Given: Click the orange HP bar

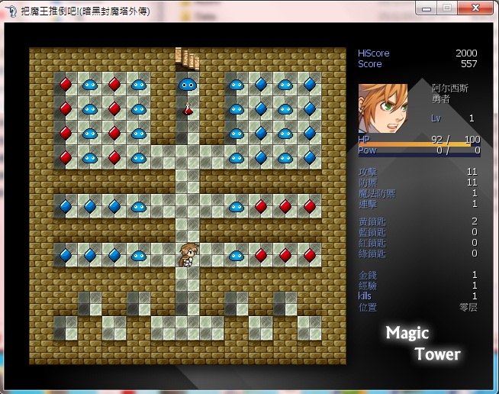Looking at the screenshot, I should tap(414, 144).
